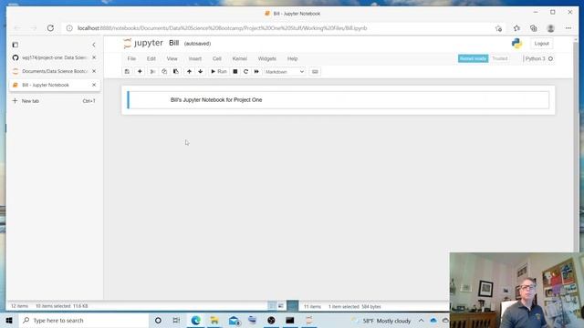Open the Insert menu in Jupyter
584x328 pixels.
[x=194, y=58]
